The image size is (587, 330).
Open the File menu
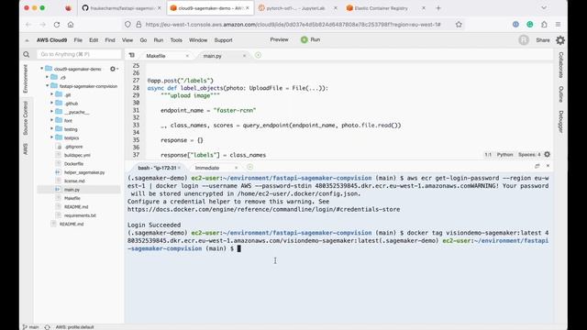(x=78, y=40)
